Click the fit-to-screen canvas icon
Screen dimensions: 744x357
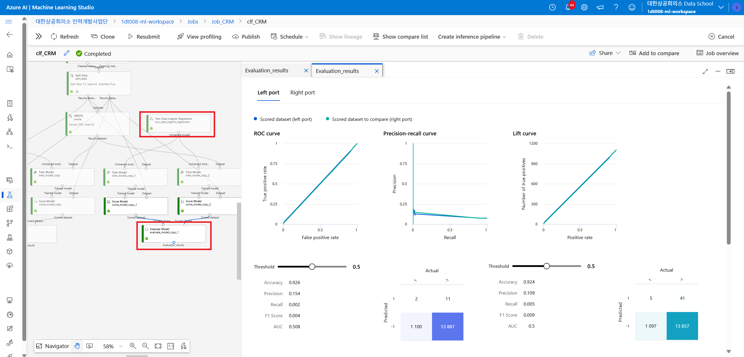click(158, 346)
